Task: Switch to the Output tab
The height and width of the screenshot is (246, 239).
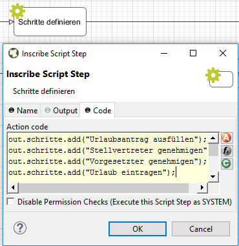Action: point(61,111)
